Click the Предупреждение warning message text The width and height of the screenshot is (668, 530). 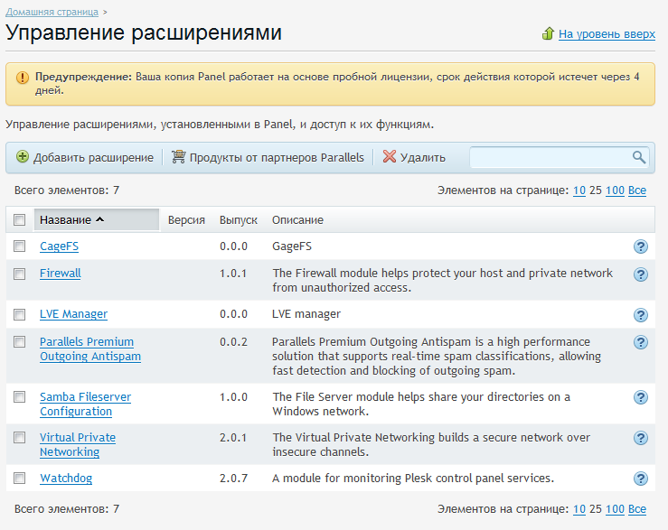coord(337,83)
